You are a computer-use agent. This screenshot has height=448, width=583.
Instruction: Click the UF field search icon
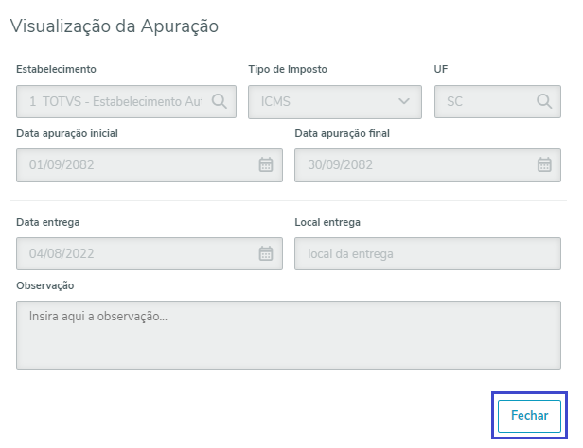pos(544,101)
